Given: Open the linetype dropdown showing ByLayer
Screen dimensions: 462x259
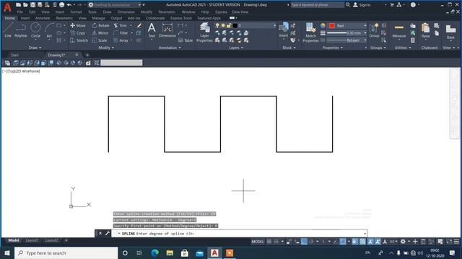Looking at the screenshot, I should pos(346,40).
